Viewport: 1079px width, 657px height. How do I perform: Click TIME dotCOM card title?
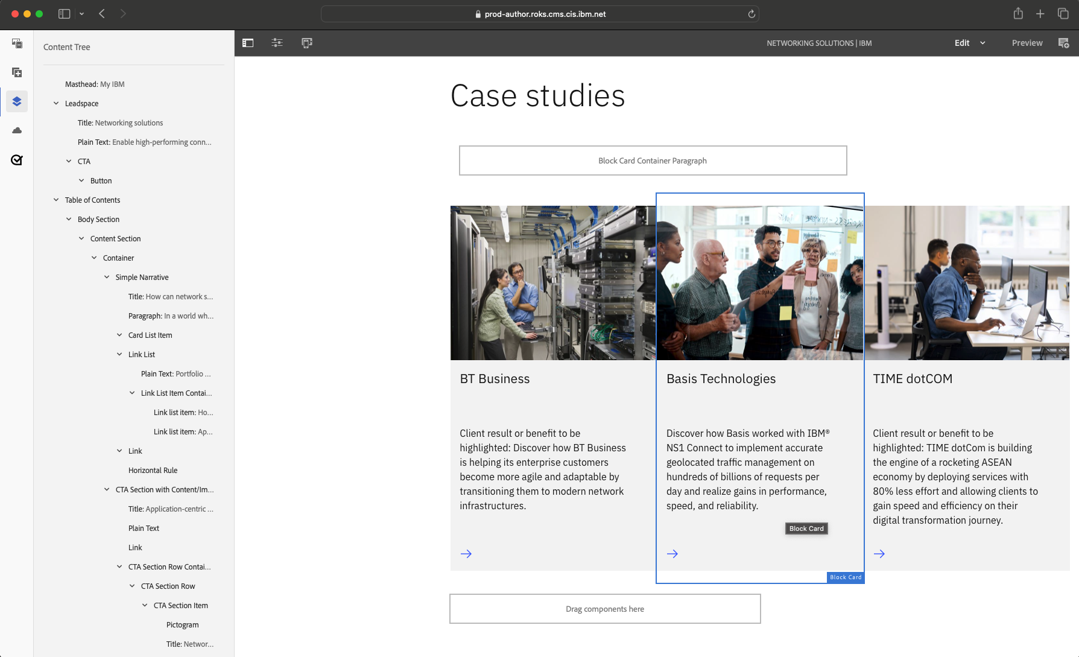pos(913,379)
